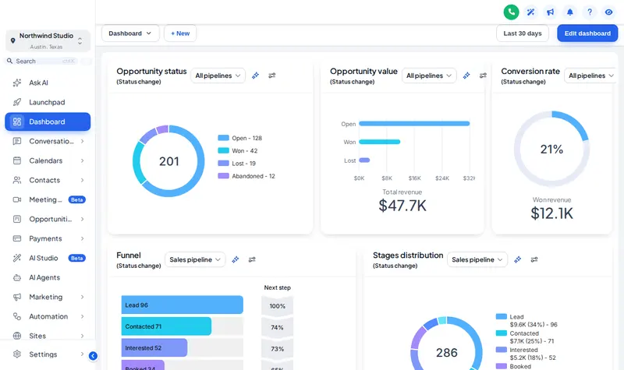624x370 pixels.
Task: Open the Last 30 days date range
Action: coord(522,33)
